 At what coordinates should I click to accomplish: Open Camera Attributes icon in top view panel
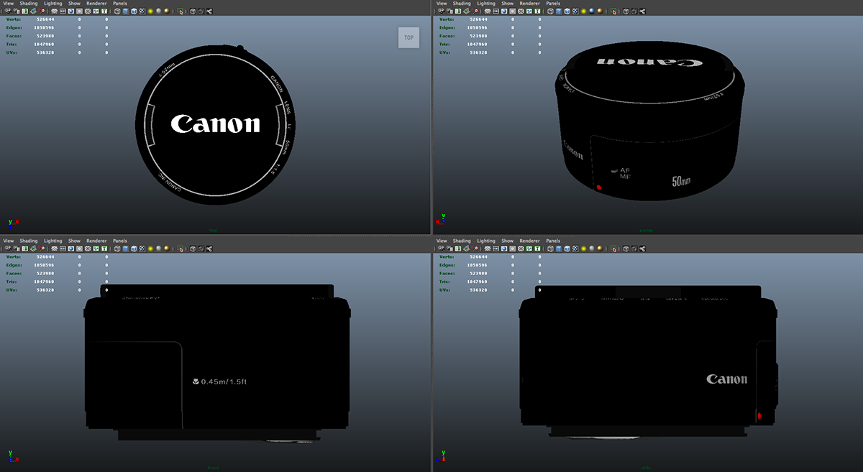(x=17, y=11)
